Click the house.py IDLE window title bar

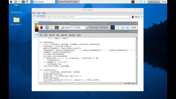pos(88,32)
